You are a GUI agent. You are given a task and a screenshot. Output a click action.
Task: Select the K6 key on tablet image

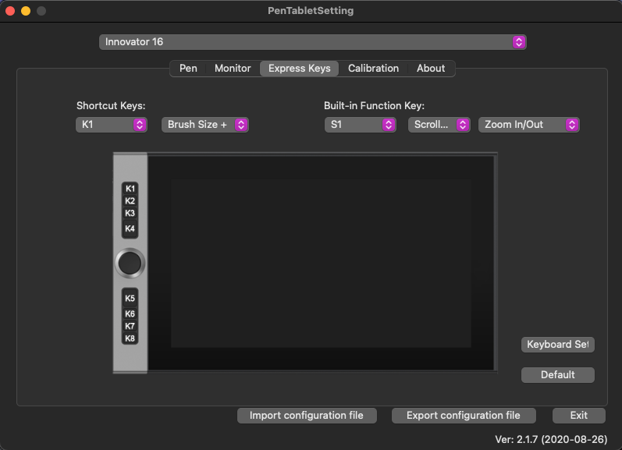(130, 314)
